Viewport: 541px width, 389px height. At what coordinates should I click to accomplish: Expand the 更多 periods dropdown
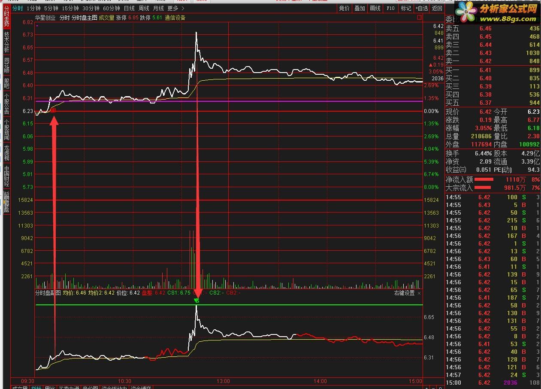click(x=176, y=8)
